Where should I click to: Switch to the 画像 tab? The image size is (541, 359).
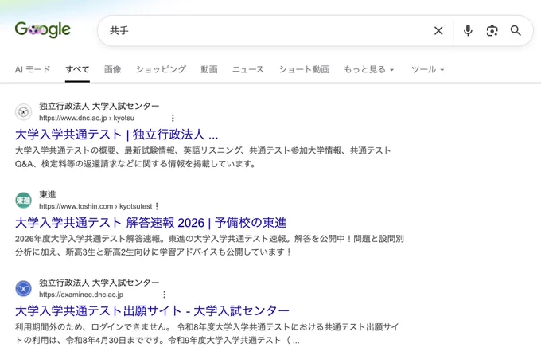click(x=113, y=69)
